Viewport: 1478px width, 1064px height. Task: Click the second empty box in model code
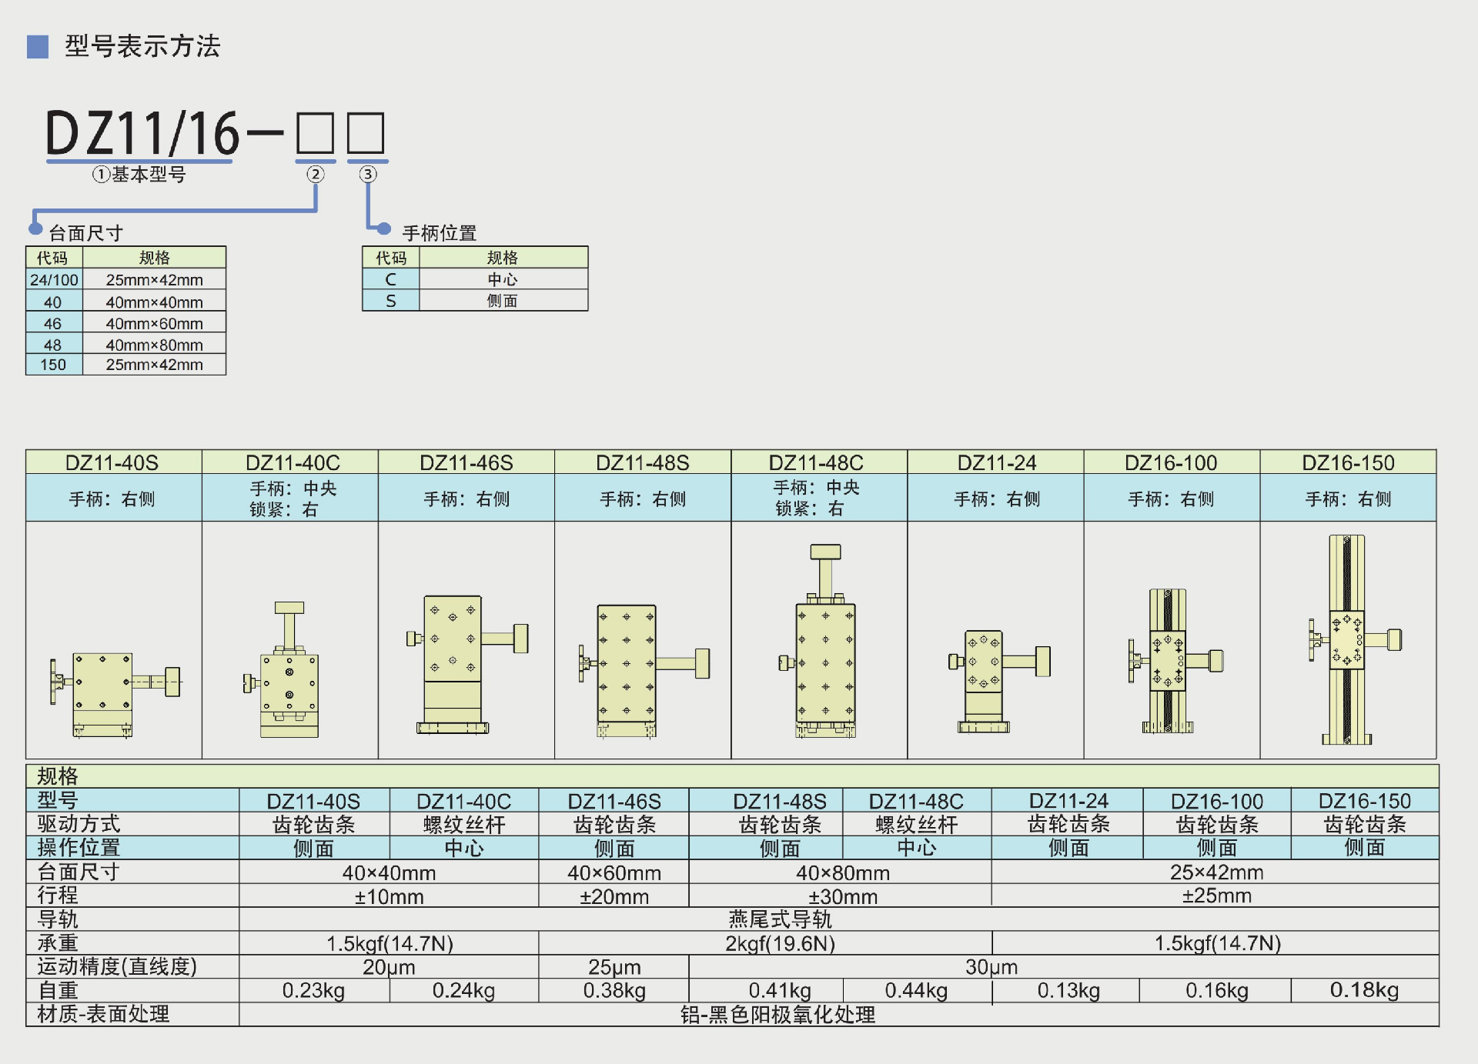pos(366,134)
